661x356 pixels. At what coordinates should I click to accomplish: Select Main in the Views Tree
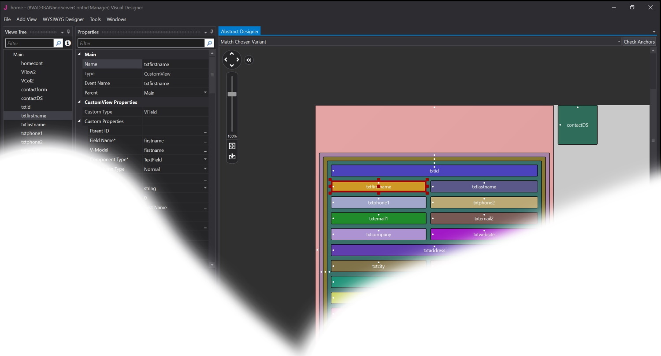pos(19,55)
